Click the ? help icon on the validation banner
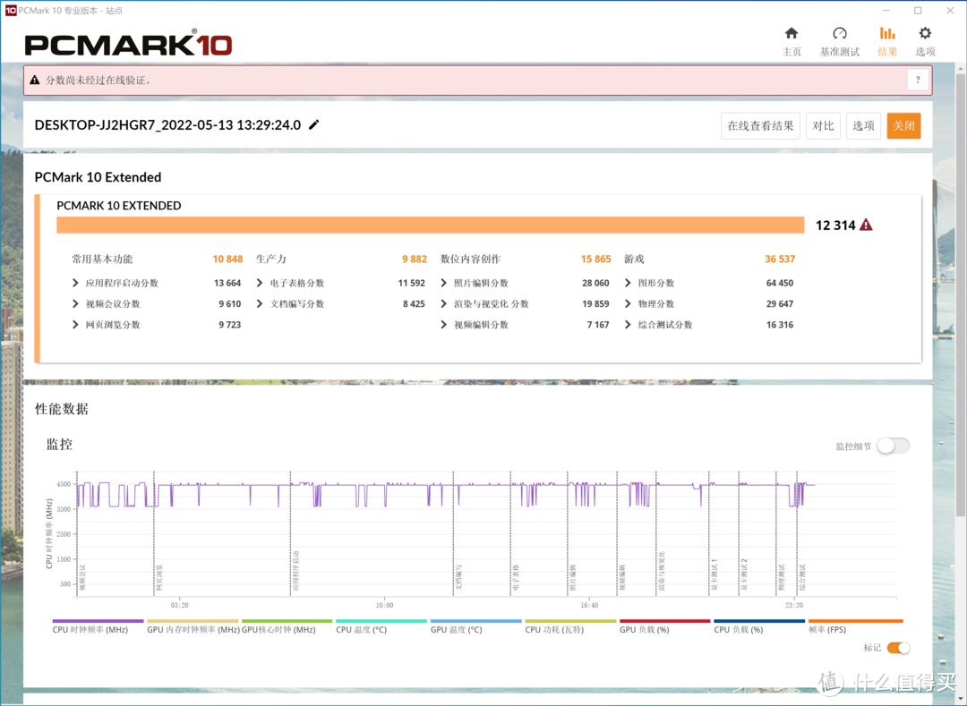The height and width of the screenshot is (706, 967). click(917, 80)
